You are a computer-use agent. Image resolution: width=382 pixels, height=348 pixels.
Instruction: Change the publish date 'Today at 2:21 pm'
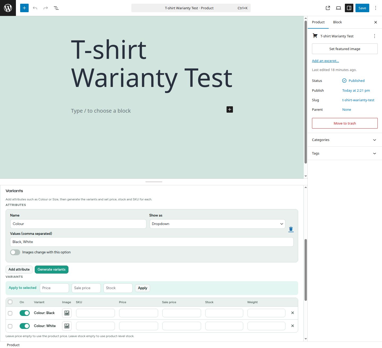356,90
